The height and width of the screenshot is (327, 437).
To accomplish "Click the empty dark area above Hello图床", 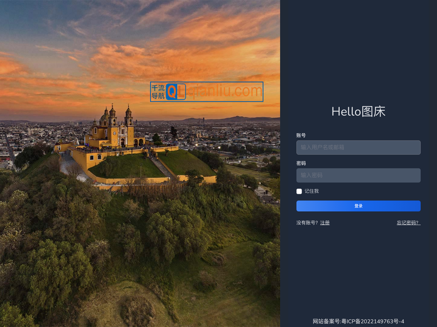I will (358, 55).
